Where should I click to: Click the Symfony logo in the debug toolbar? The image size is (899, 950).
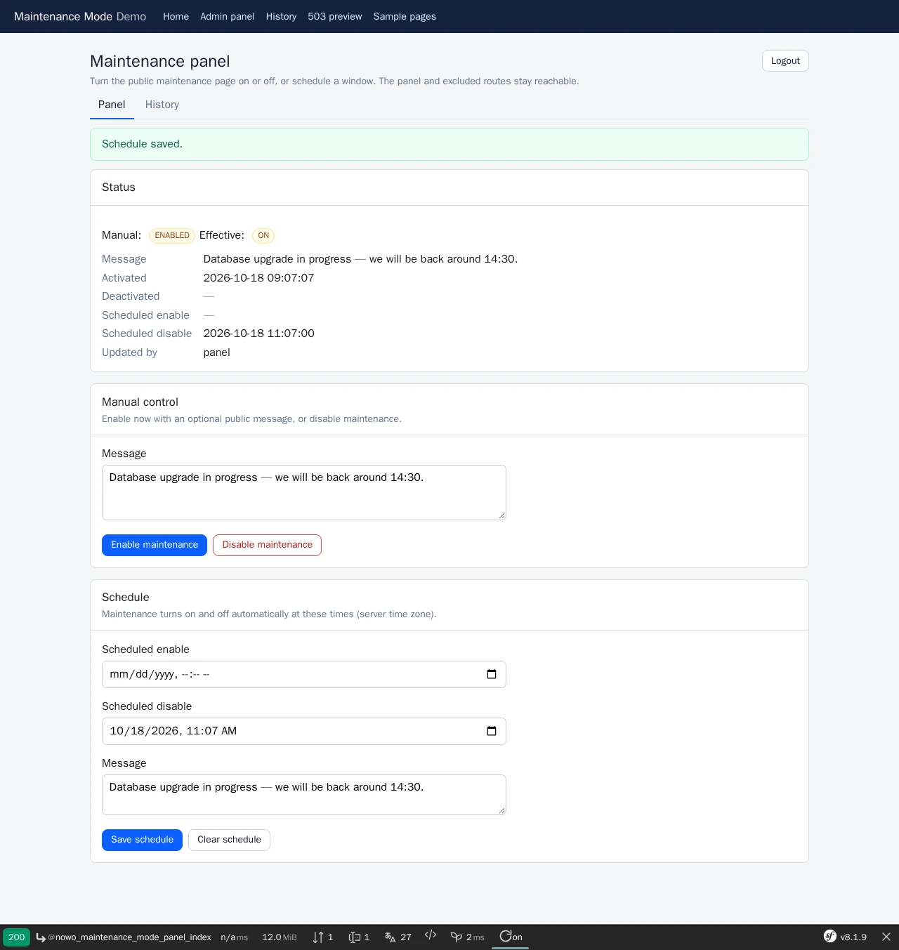(x=830, y=937)
